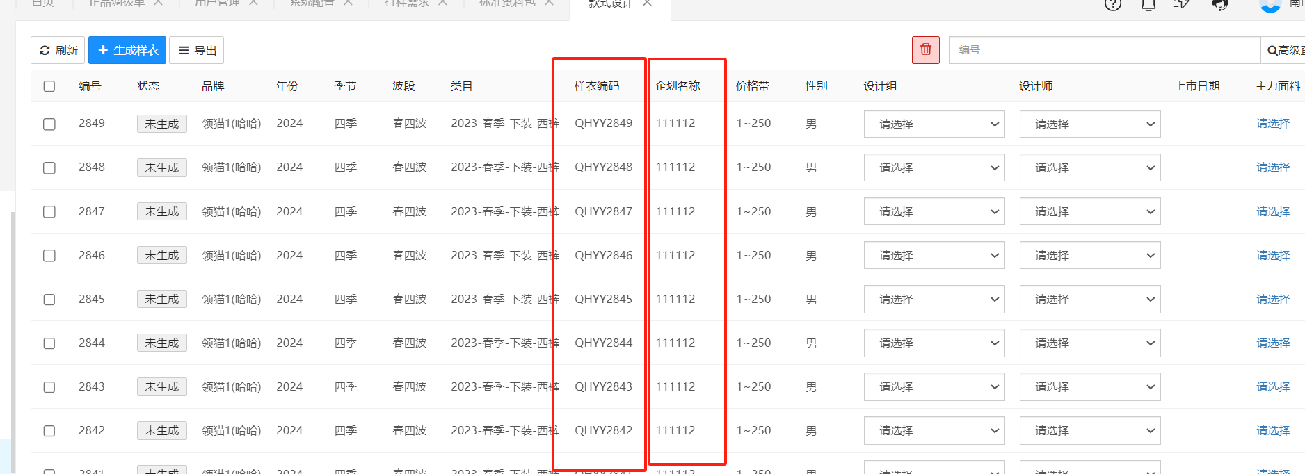Click the customer service headset icon
Image resolution: width=1305 pixels, height=474 pixels.
click(x=1219, y=4)
